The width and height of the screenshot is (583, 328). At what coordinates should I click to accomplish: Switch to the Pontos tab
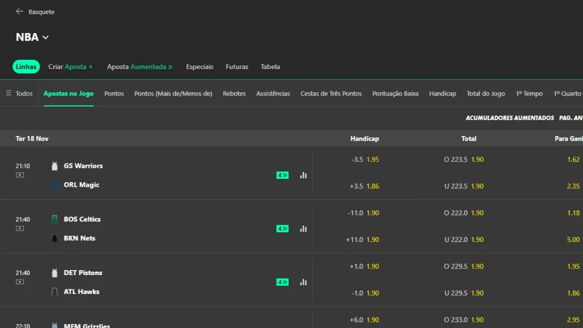pos(114,93)
